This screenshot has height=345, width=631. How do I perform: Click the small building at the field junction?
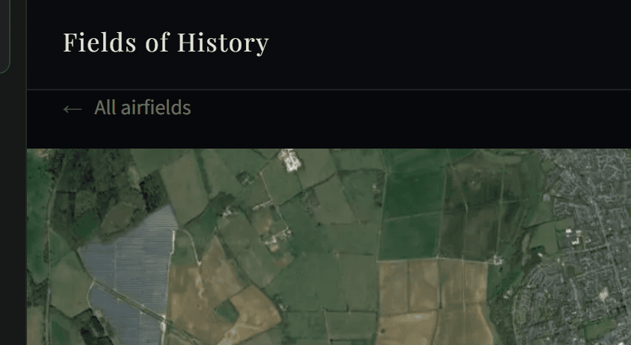pyautogui.click(x=495, y=261)
